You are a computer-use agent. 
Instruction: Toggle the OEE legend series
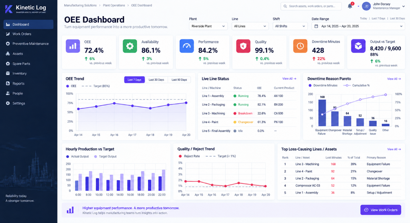coord(71,86)
